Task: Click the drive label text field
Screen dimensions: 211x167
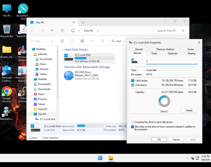Action: click(172, 62)
